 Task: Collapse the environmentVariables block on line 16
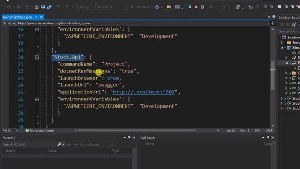pyautogui.click(x=37, y=30)
